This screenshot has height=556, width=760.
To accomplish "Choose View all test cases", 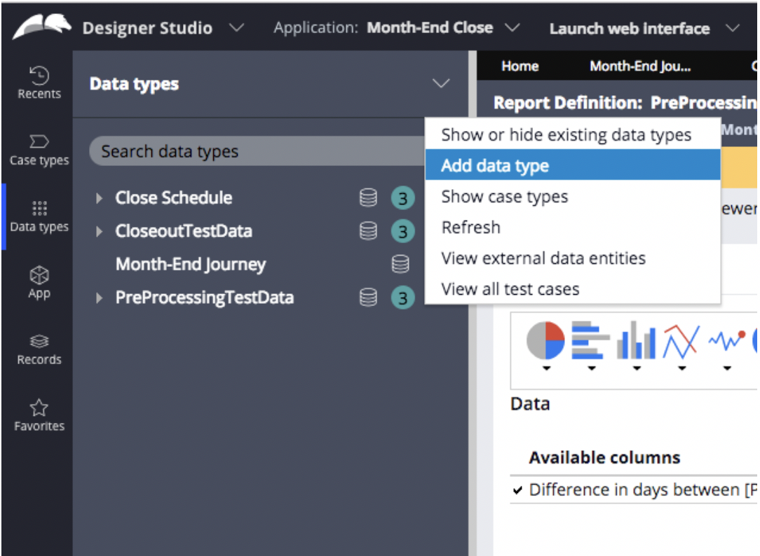I will [572, 289].
